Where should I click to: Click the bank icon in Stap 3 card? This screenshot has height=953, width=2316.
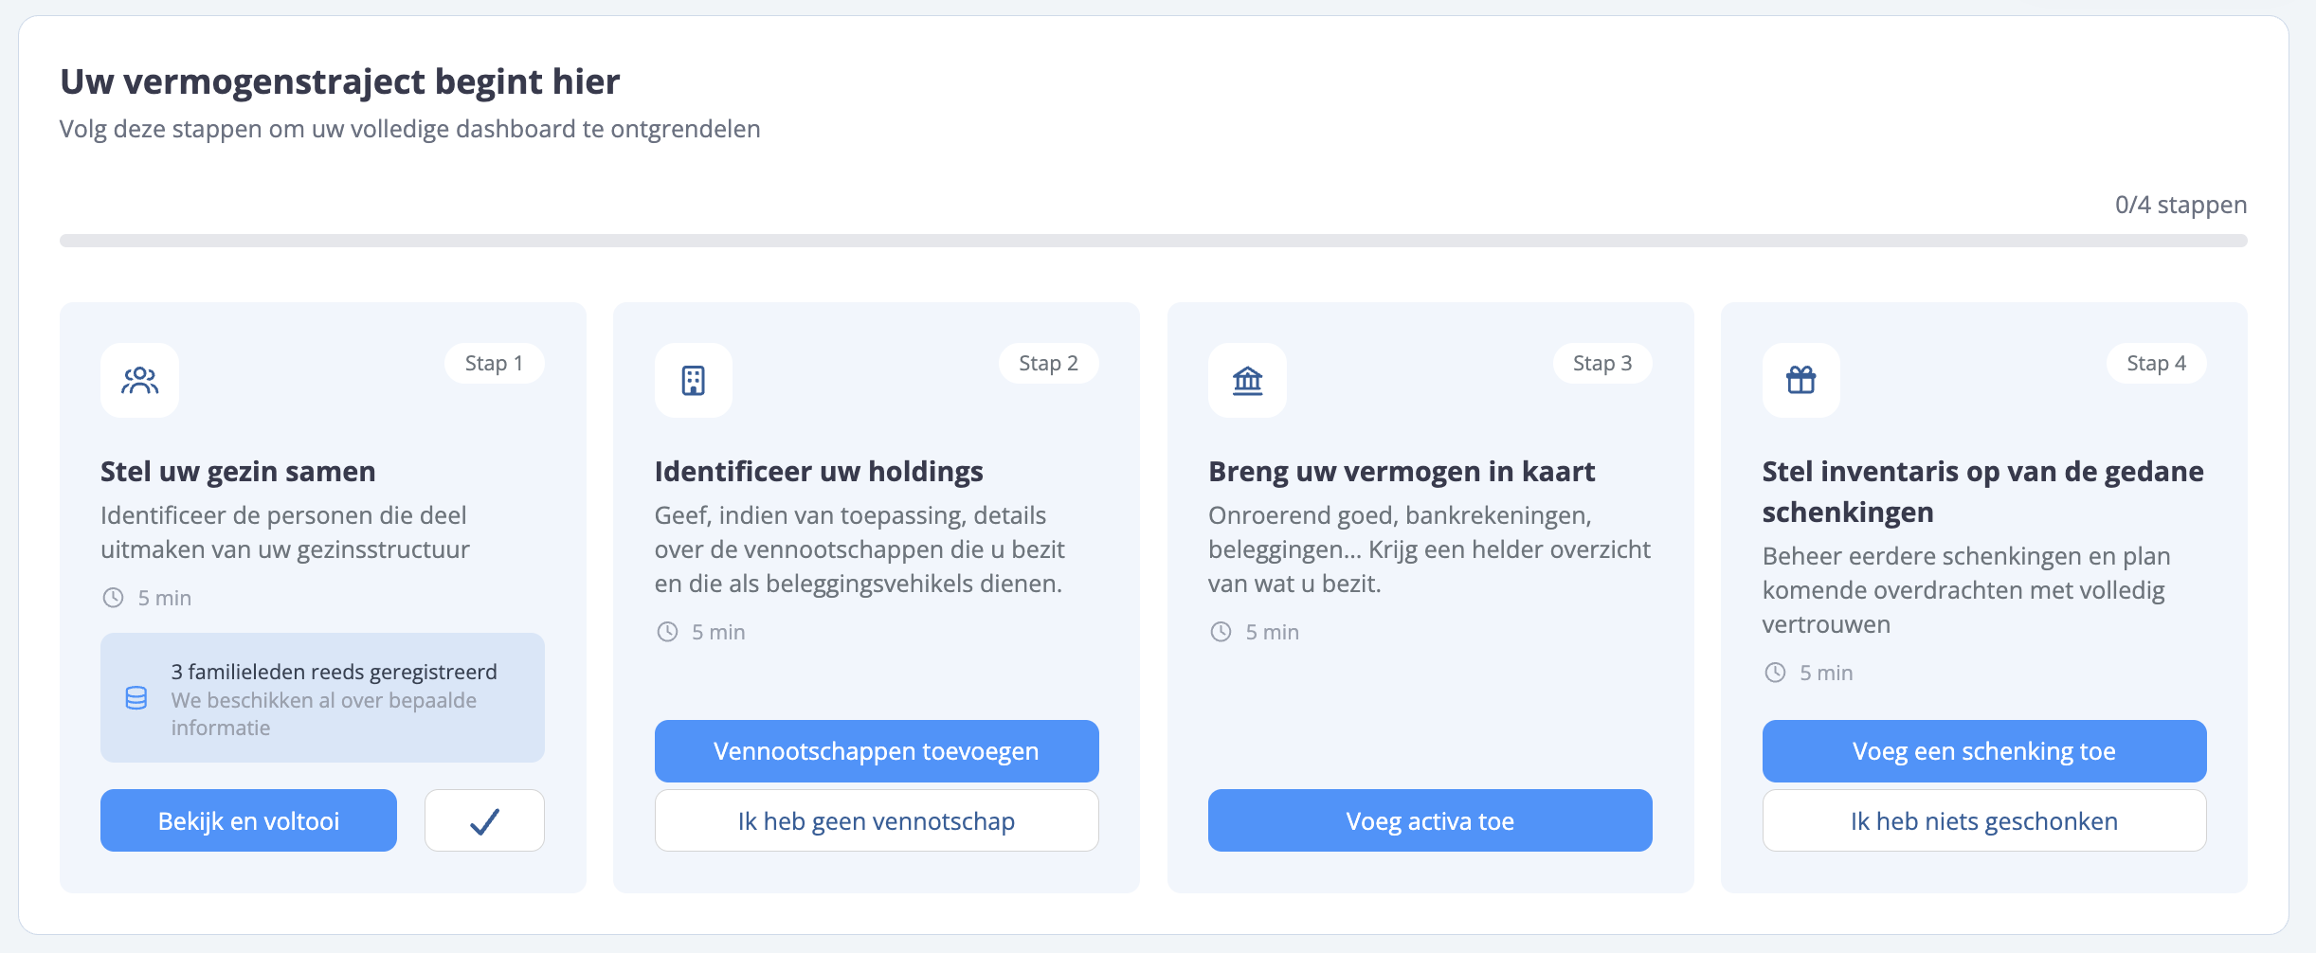[1247, 380]
